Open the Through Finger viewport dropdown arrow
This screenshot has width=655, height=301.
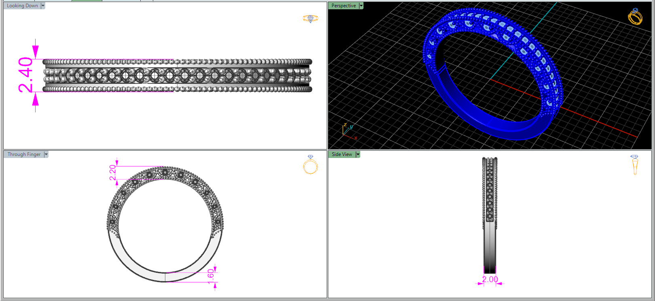(x=46, y=154)
